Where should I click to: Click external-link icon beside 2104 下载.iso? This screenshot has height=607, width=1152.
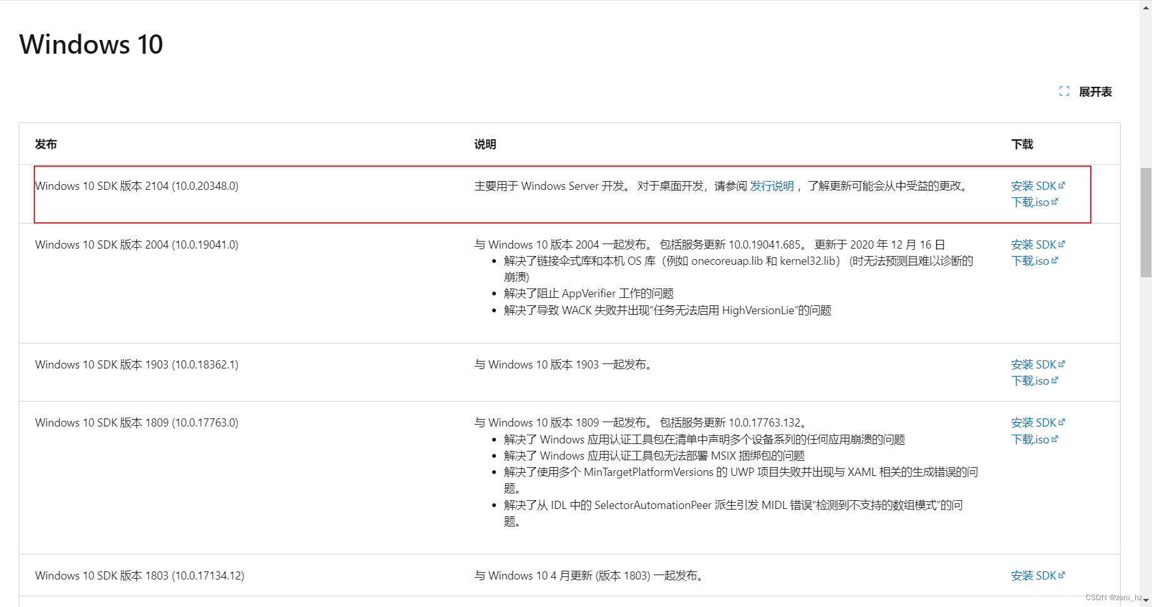coord(1054,201)
